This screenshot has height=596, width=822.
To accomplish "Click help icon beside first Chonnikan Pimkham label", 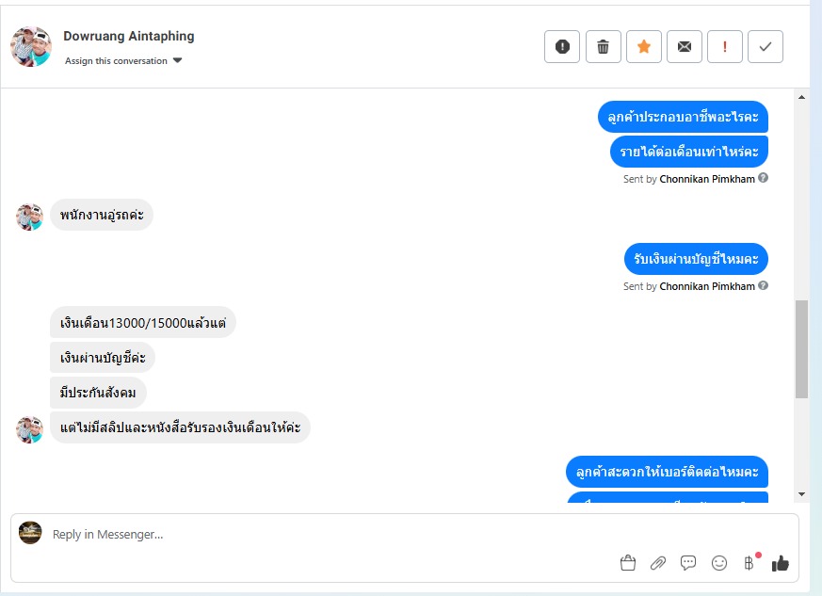I will tap(764, 178).
